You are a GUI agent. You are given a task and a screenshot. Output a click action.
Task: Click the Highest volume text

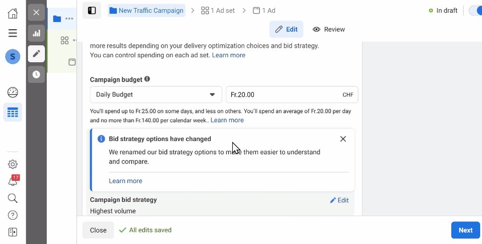pos(113,211)
